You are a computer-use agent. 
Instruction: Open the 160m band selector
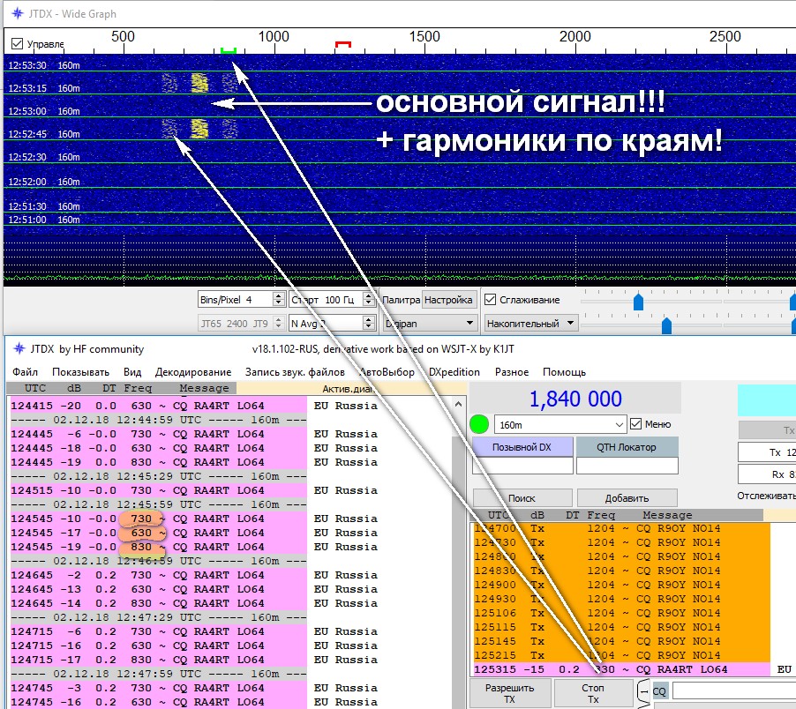(x=559, y=424)
